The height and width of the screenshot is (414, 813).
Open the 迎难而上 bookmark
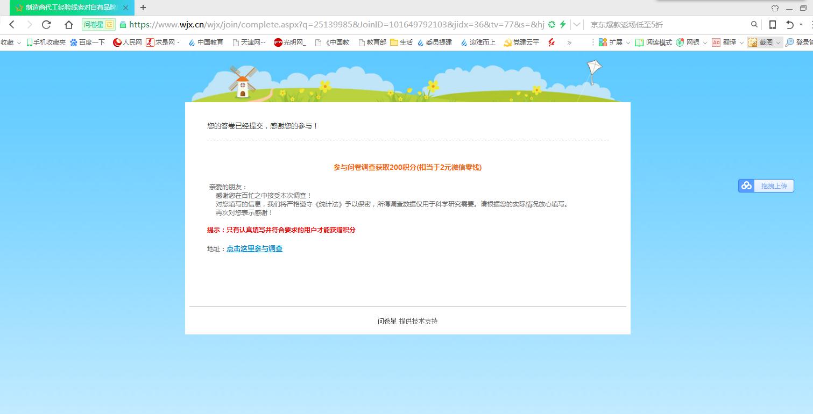(478, 42)
